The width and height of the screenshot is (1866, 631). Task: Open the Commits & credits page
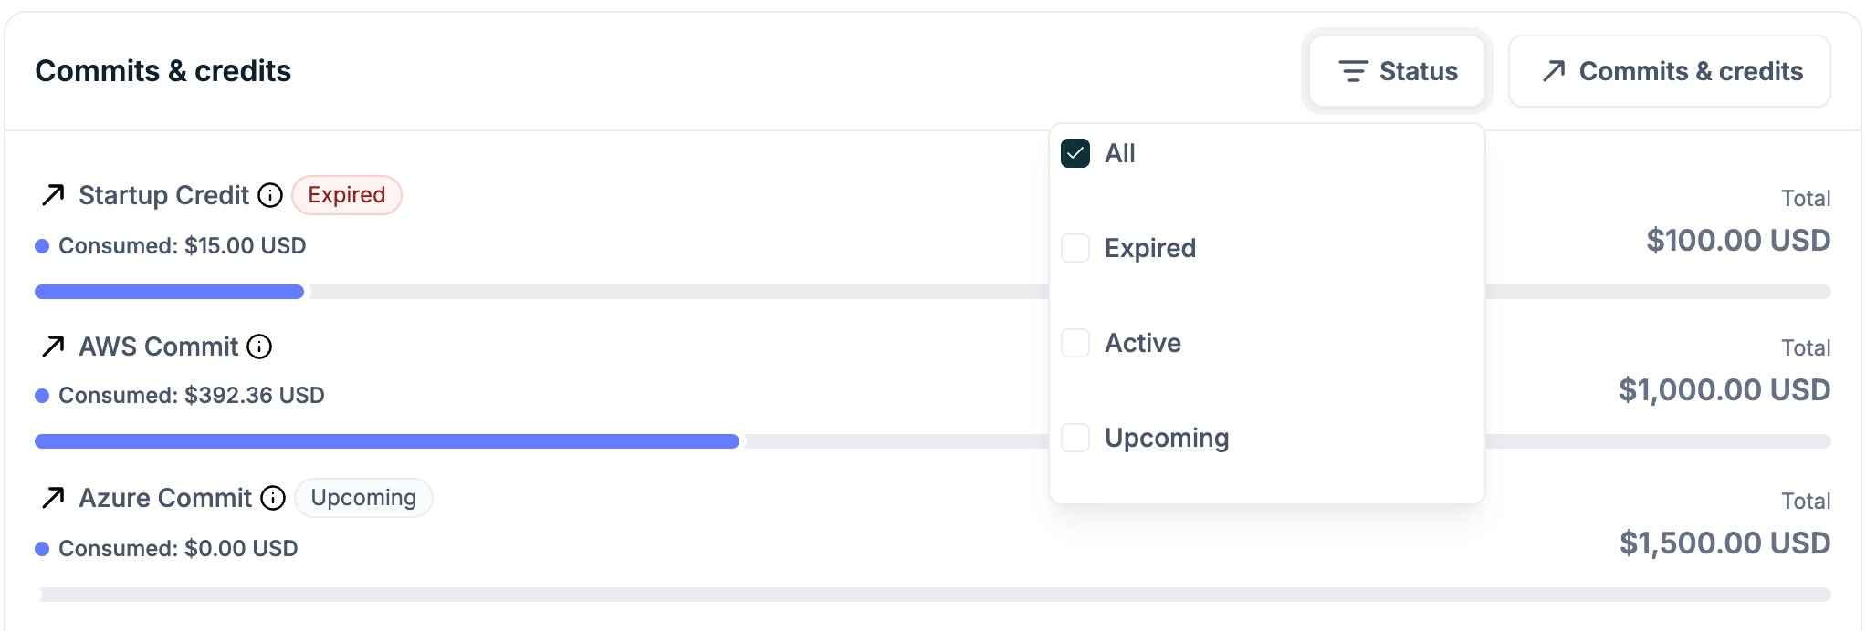[1669, 70]
